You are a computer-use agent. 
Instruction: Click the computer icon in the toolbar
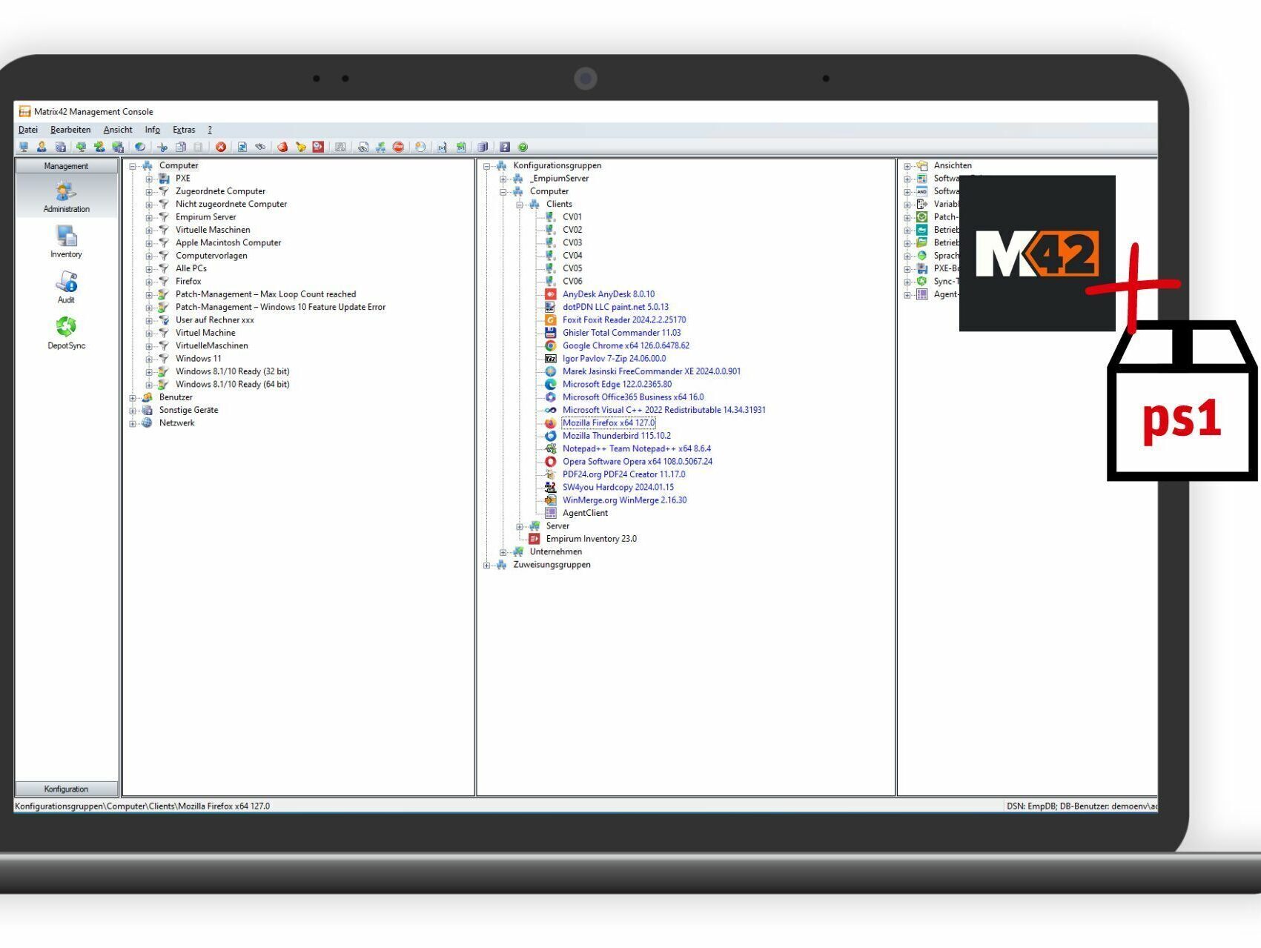pyautogui.click(x=24, y=147)
